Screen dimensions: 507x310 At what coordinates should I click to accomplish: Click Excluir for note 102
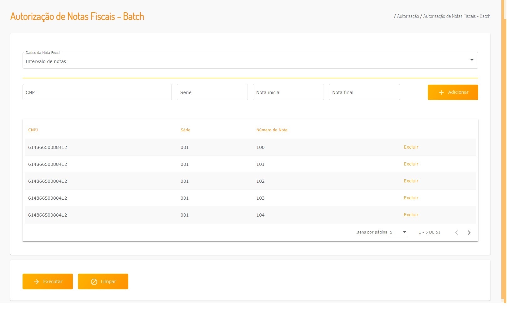tap(411, 181)
